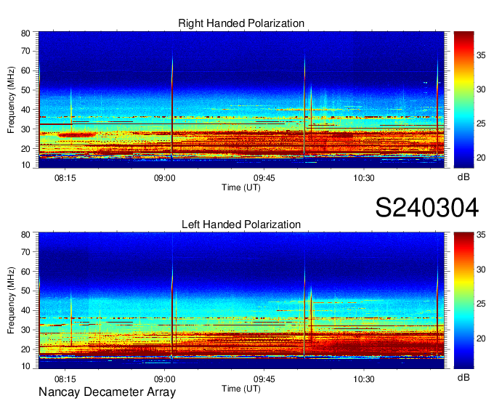
Task: Click the "10:30" tick under left-handed plot
Action: pos(363,379)
